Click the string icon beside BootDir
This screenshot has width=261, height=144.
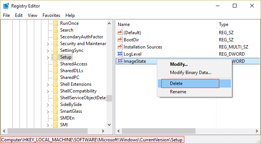120,39
